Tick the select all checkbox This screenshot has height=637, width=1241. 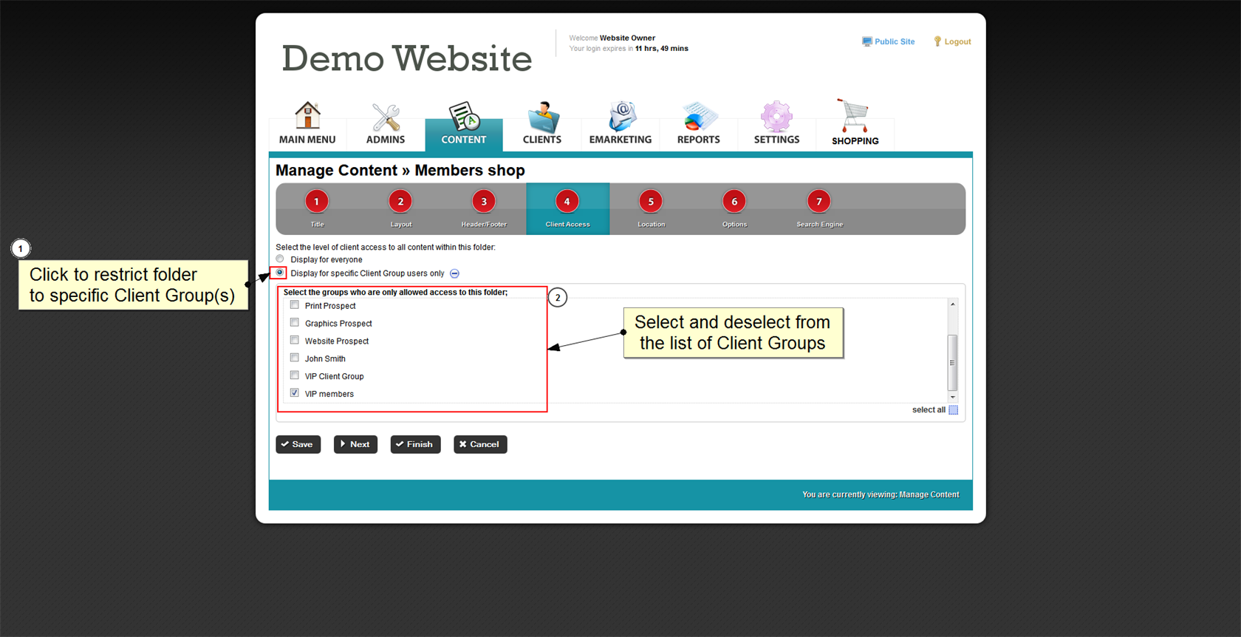tap(953, 410)
